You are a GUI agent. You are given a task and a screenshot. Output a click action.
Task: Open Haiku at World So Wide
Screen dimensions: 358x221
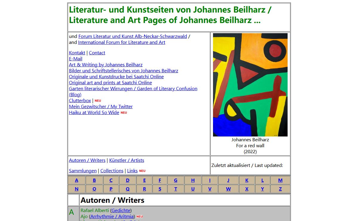pos(94,113)
